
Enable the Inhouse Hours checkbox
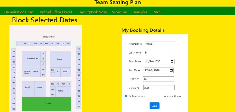(161, 96)
